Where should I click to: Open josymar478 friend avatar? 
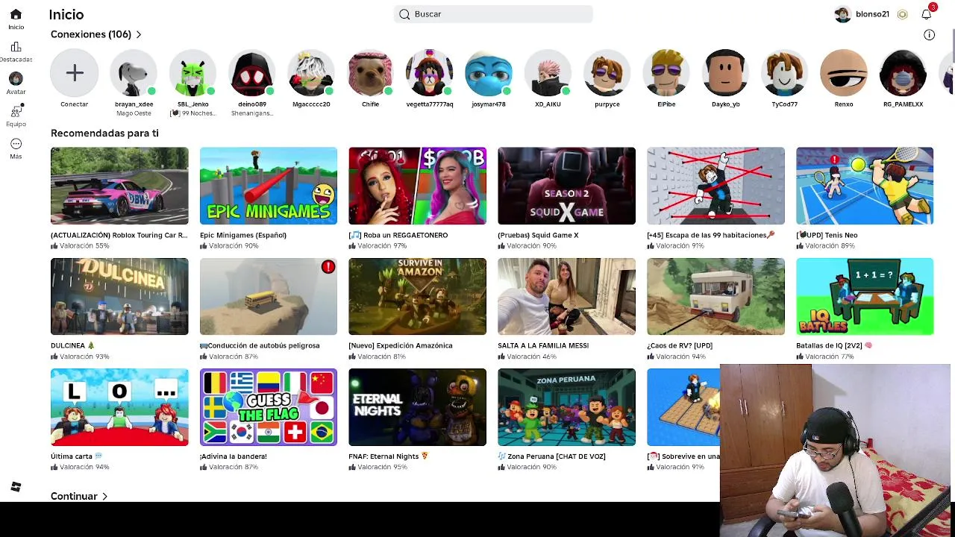(489, 73)
